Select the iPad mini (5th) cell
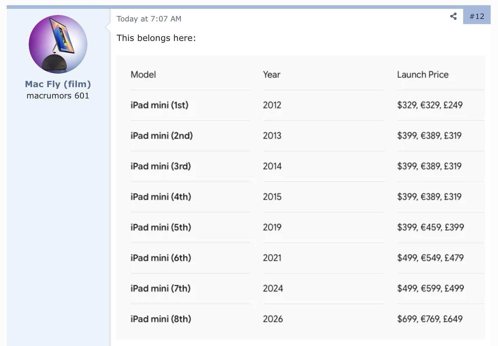498x346 pixels. [x=161, y=227]
